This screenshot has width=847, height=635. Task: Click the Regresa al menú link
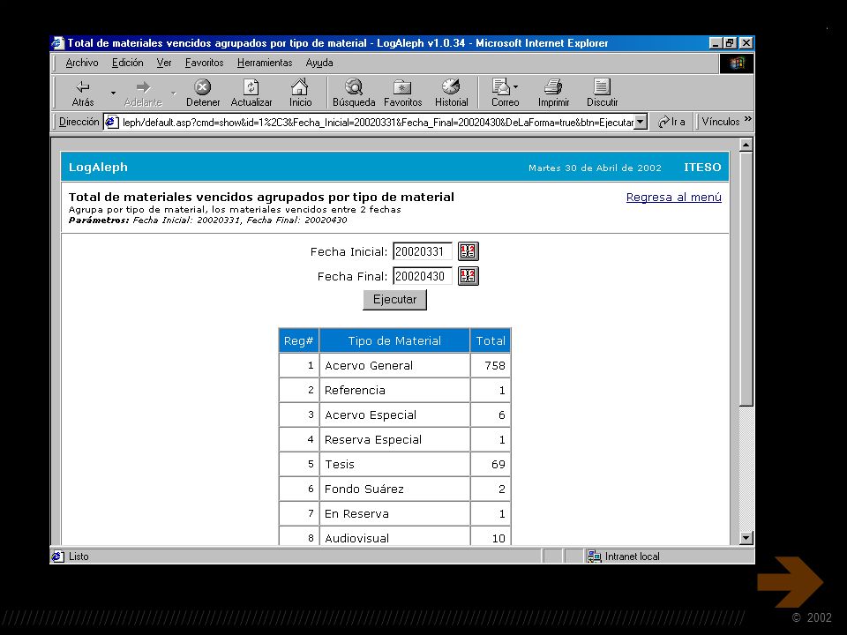pos(673,197)
